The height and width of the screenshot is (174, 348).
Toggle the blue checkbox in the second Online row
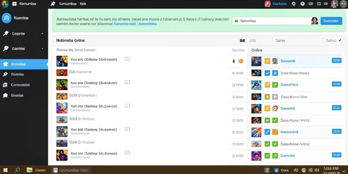pos(267,73)
